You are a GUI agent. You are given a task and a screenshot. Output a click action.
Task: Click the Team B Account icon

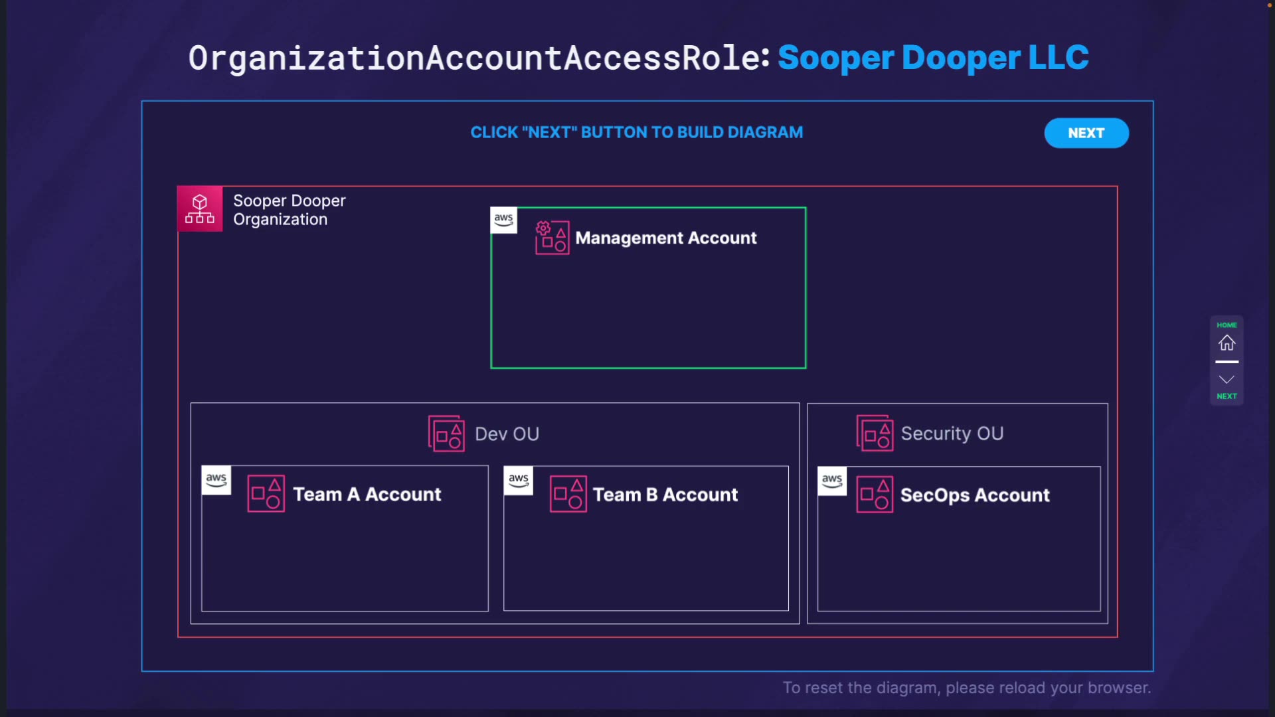point(568,494)
